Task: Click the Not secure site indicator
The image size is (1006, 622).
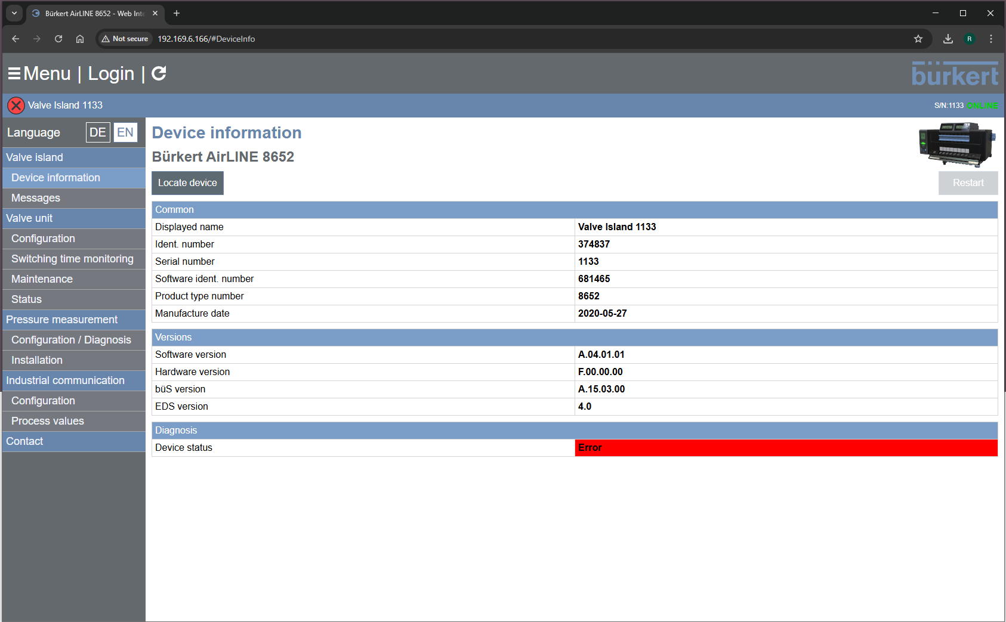Action: pos(125,39)
